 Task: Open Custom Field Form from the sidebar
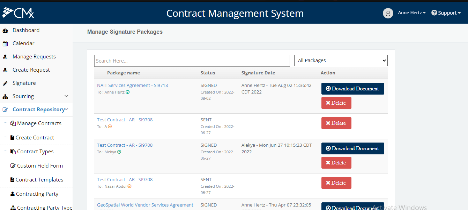(12, 165)
